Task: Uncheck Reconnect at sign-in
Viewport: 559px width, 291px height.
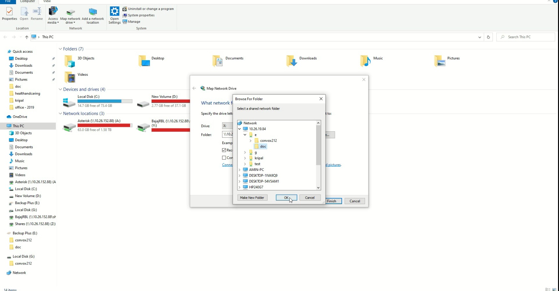Action: [x=224, y=150]
